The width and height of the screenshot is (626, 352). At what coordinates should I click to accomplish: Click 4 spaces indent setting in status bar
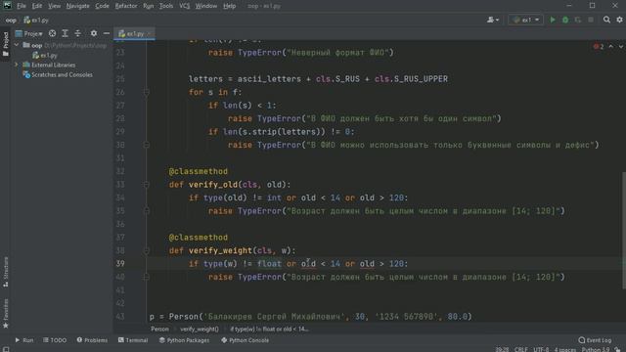(x=565, y=349)
